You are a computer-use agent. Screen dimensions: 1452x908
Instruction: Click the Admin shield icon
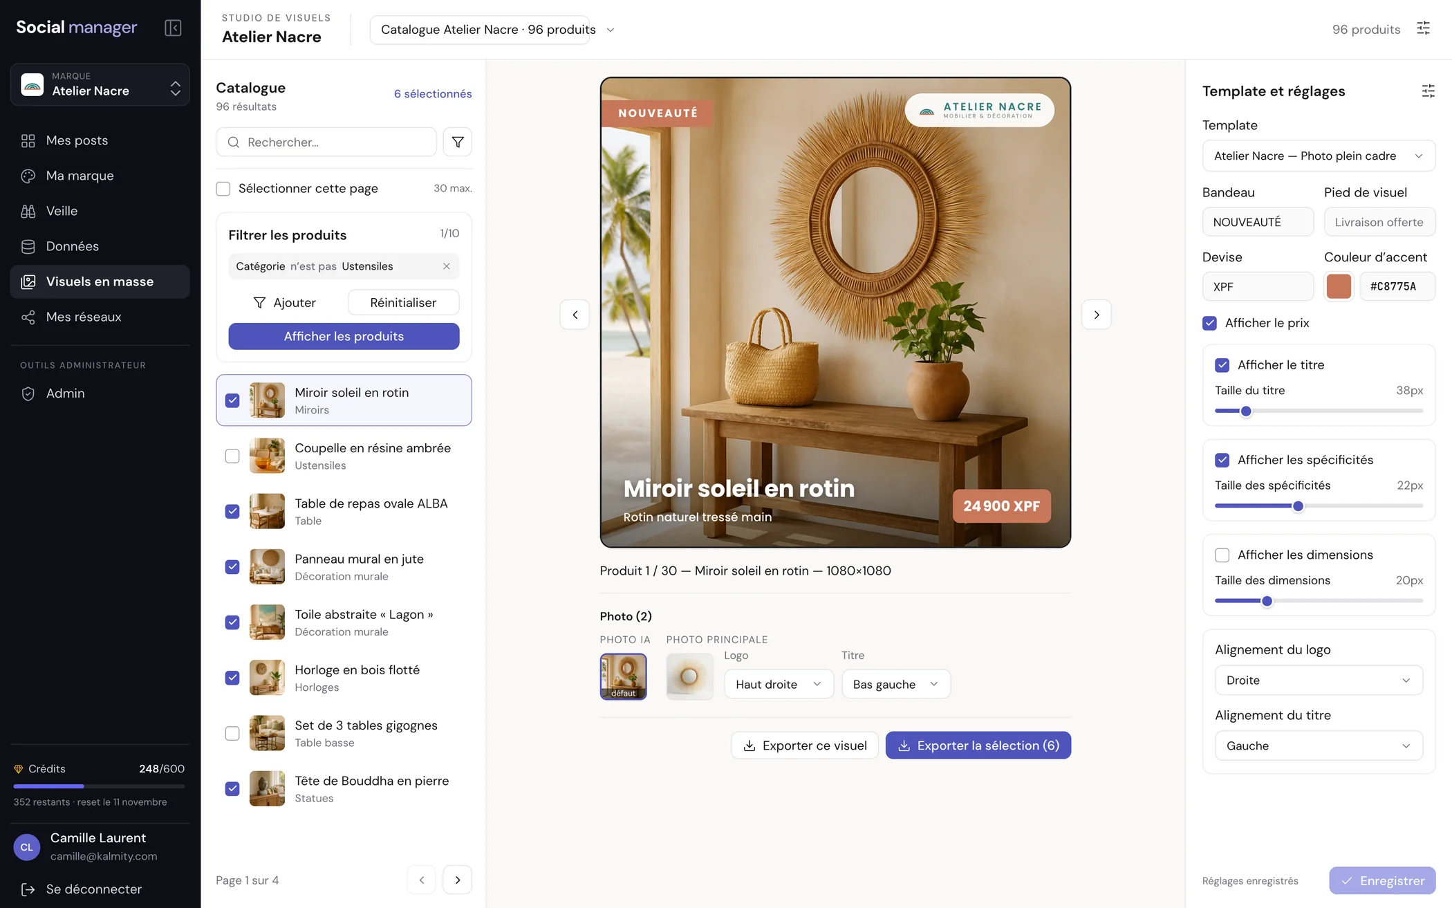[28, 393]
